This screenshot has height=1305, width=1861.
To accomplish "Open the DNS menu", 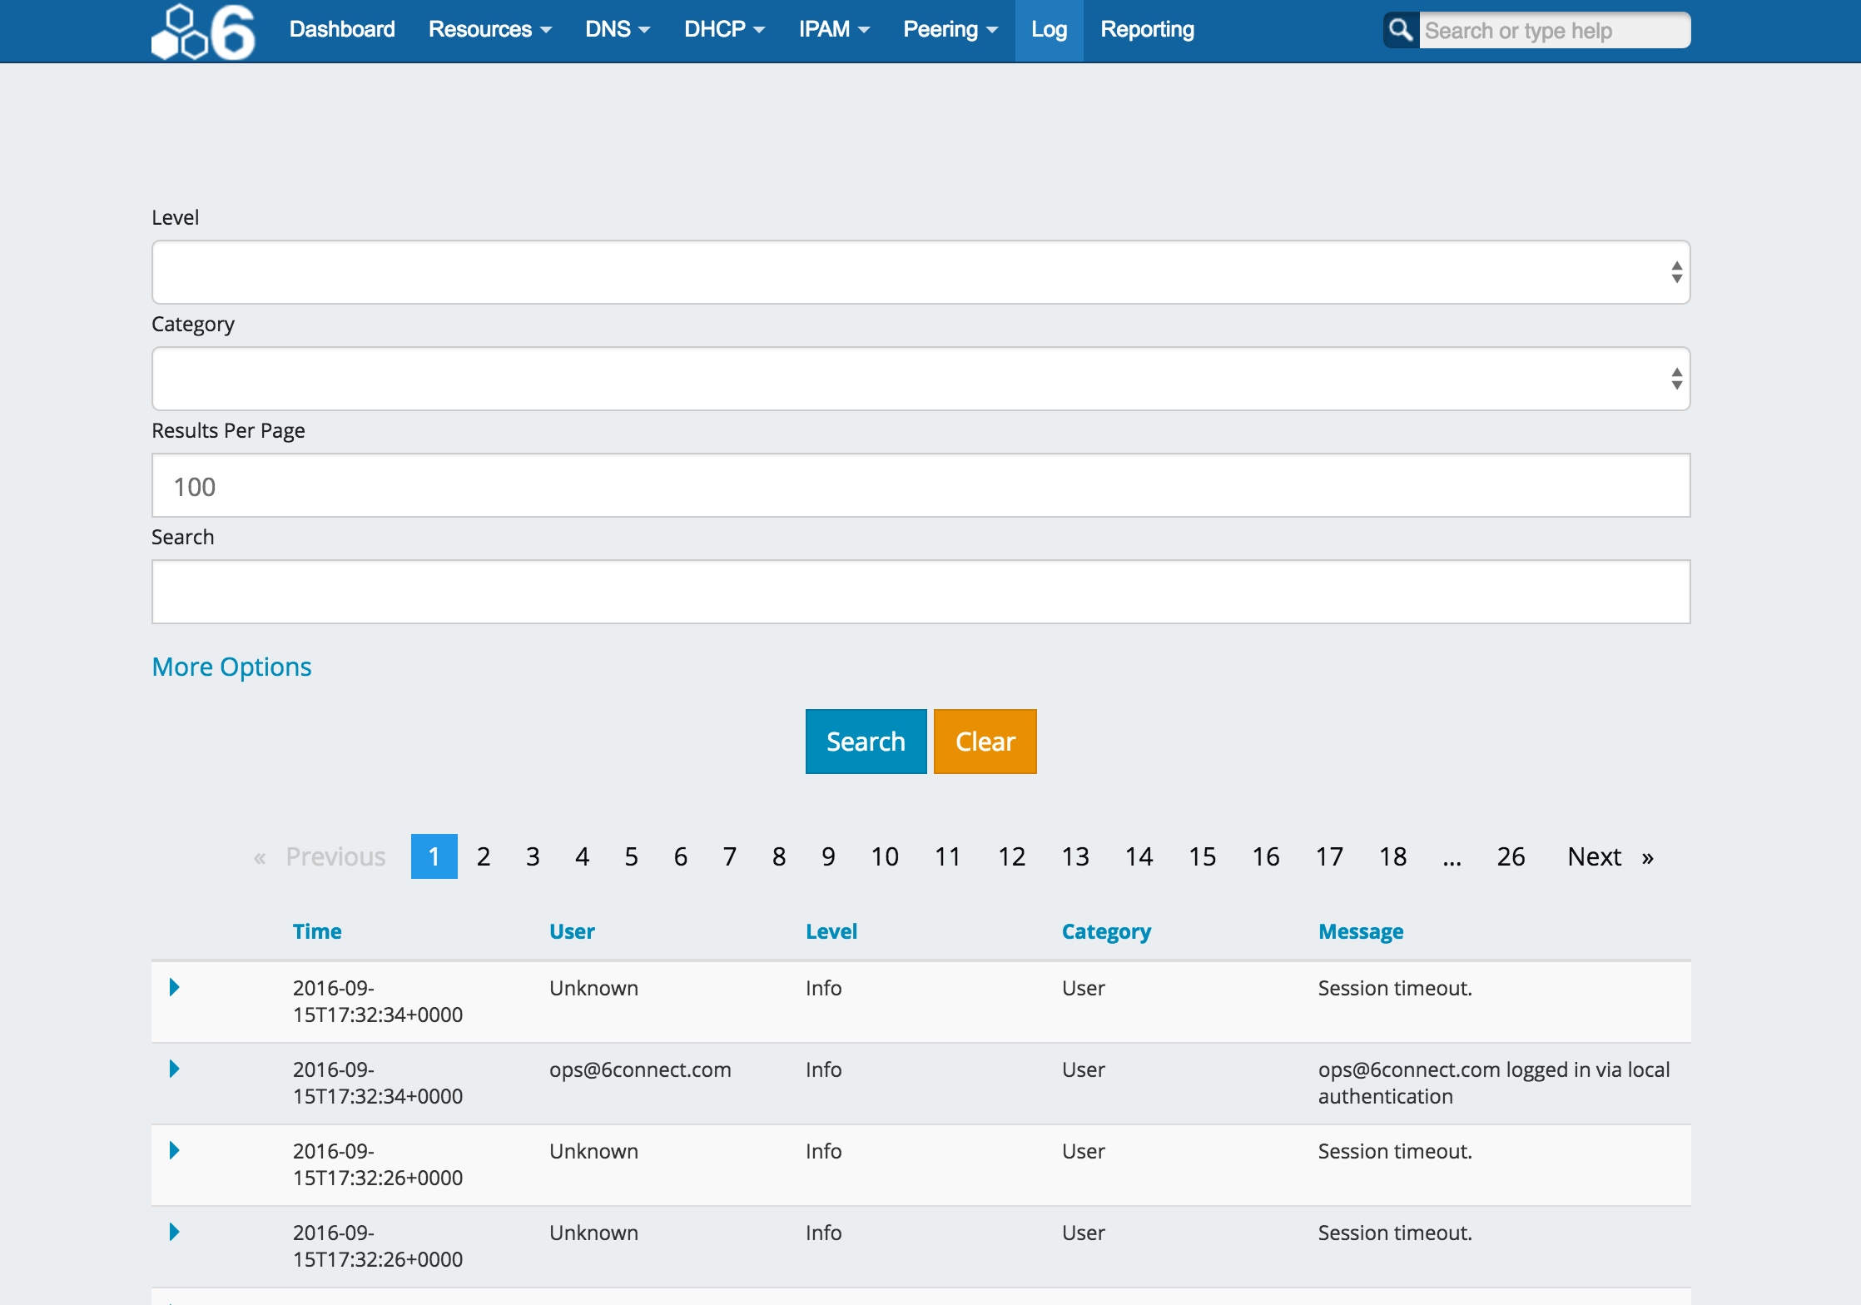I will tap(617, 30).
